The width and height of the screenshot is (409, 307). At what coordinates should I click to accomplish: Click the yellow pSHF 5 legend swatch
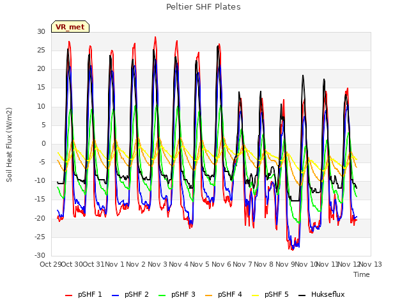pos(256,295)
